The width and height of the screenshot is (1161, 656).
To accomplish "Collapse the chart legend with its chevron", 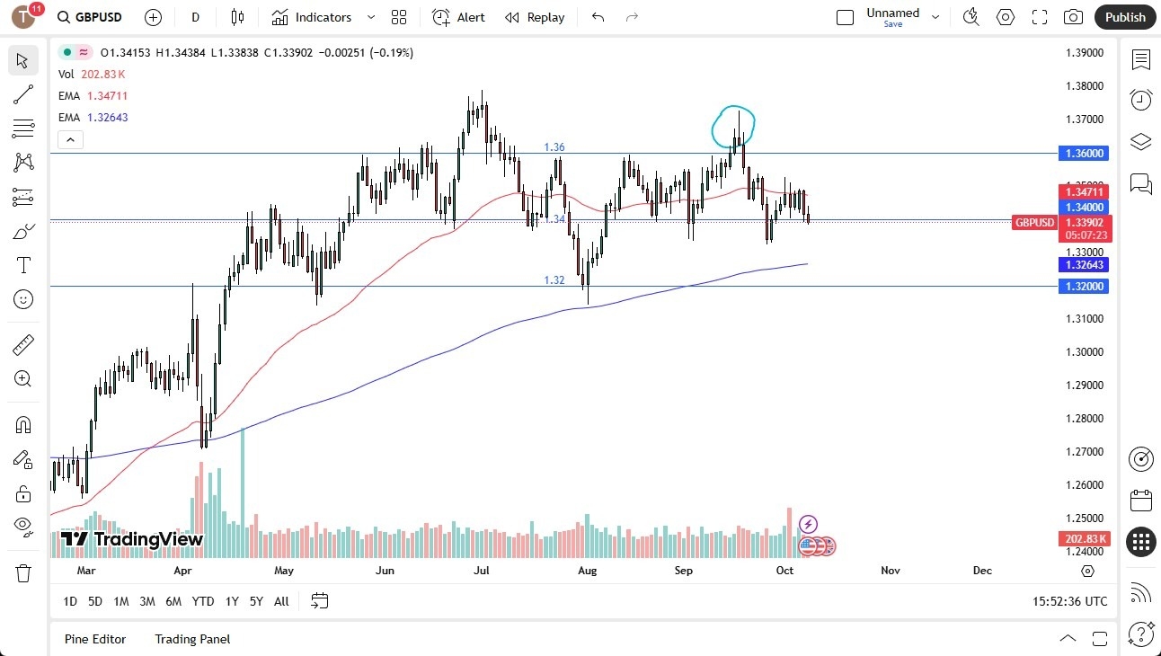I will (x=70, y=139).
